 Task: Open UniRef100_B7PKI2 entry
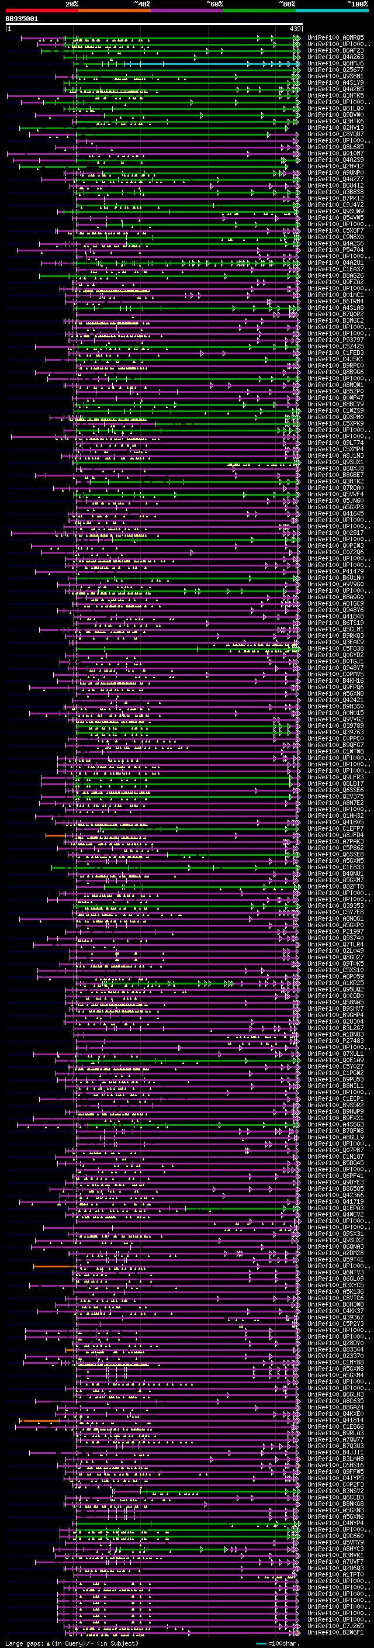[335, 198]
